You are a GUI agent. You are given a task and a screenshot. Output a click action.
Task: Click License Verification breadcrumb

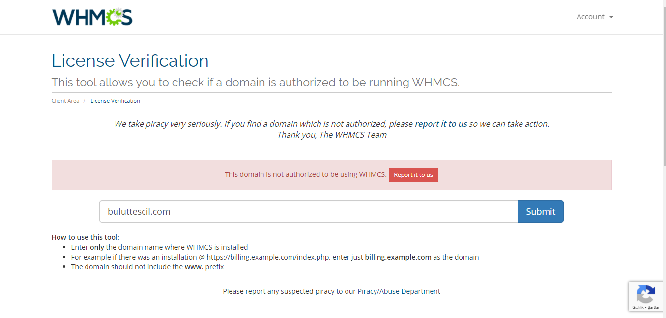pyautogui.click(x=115, y=101)
